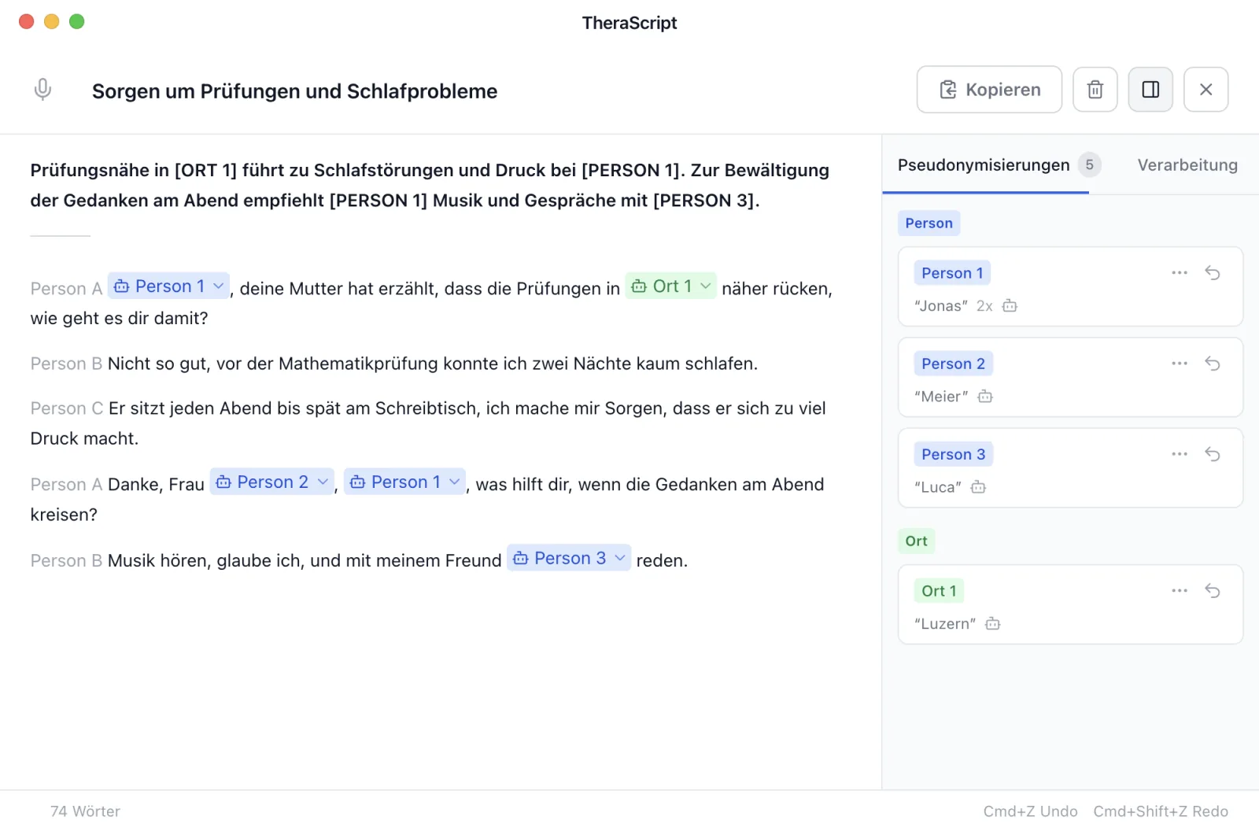Click the bold summary paragraph text
The height and width of the screenshot is (831, 1259).
[x=430, y=186]
